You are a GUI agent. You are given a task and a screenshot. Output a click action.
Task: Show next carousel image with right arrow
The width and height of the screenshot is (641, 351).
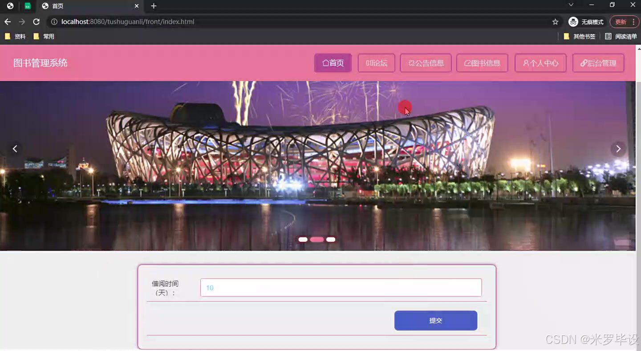[x=618, y=149]
